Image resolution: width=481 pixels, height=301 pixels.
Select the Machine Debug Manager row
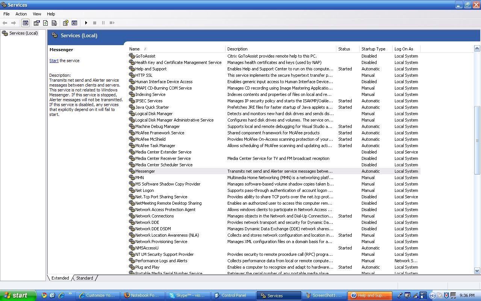point(274,126)
